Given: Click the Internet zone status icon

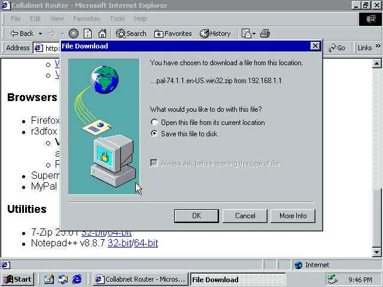Looking at the screenshot, I should (x=298, y=265).
